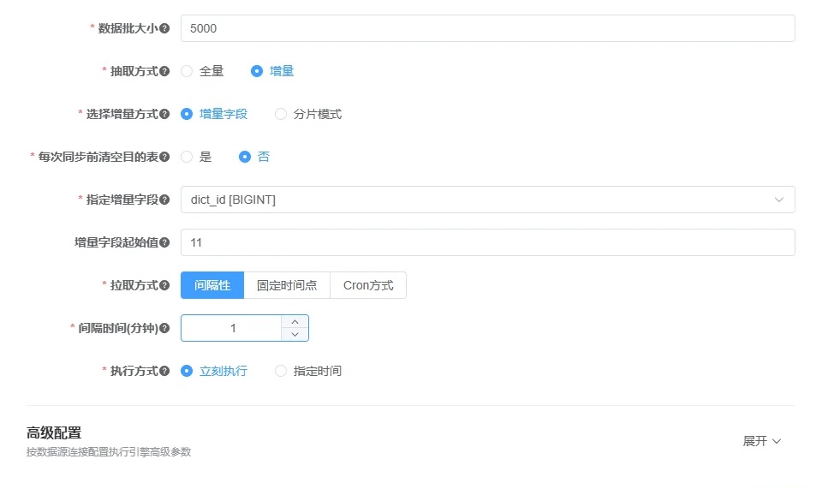Click the 高级配置 section heading
The image size is (822, 489).
(54, 433)
